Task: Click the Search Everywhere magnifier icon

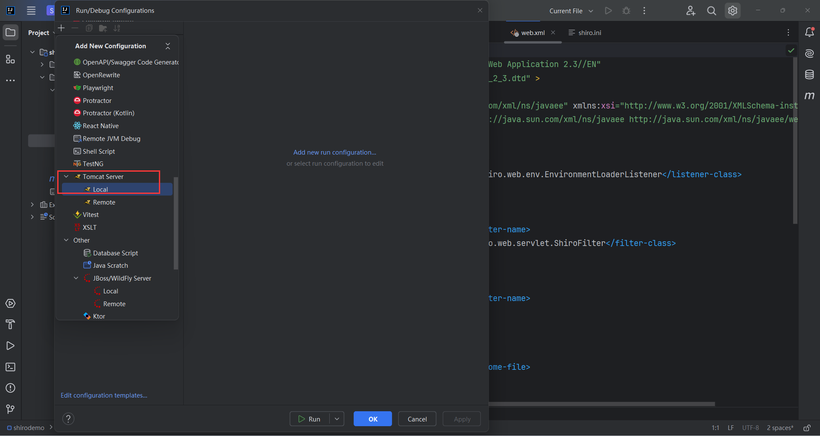Action: tap(712, 11)
